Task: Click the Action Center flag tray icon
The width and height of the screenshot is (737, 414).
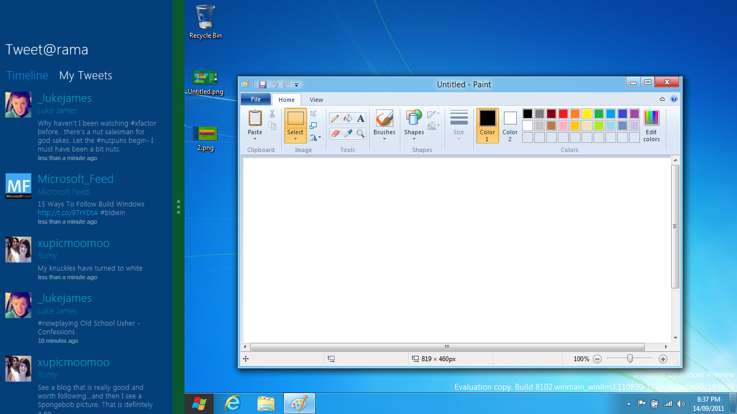Action: tap(642, 403)
